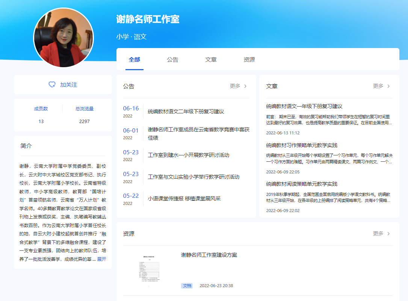
Task: Click 更多 in the 资源 panel
Action: (378, 233)
